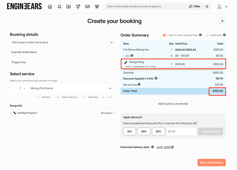Viewport: 237px width, 170px height.
Task: Enable the Label rates switch
Action: [x=207, y=35]
